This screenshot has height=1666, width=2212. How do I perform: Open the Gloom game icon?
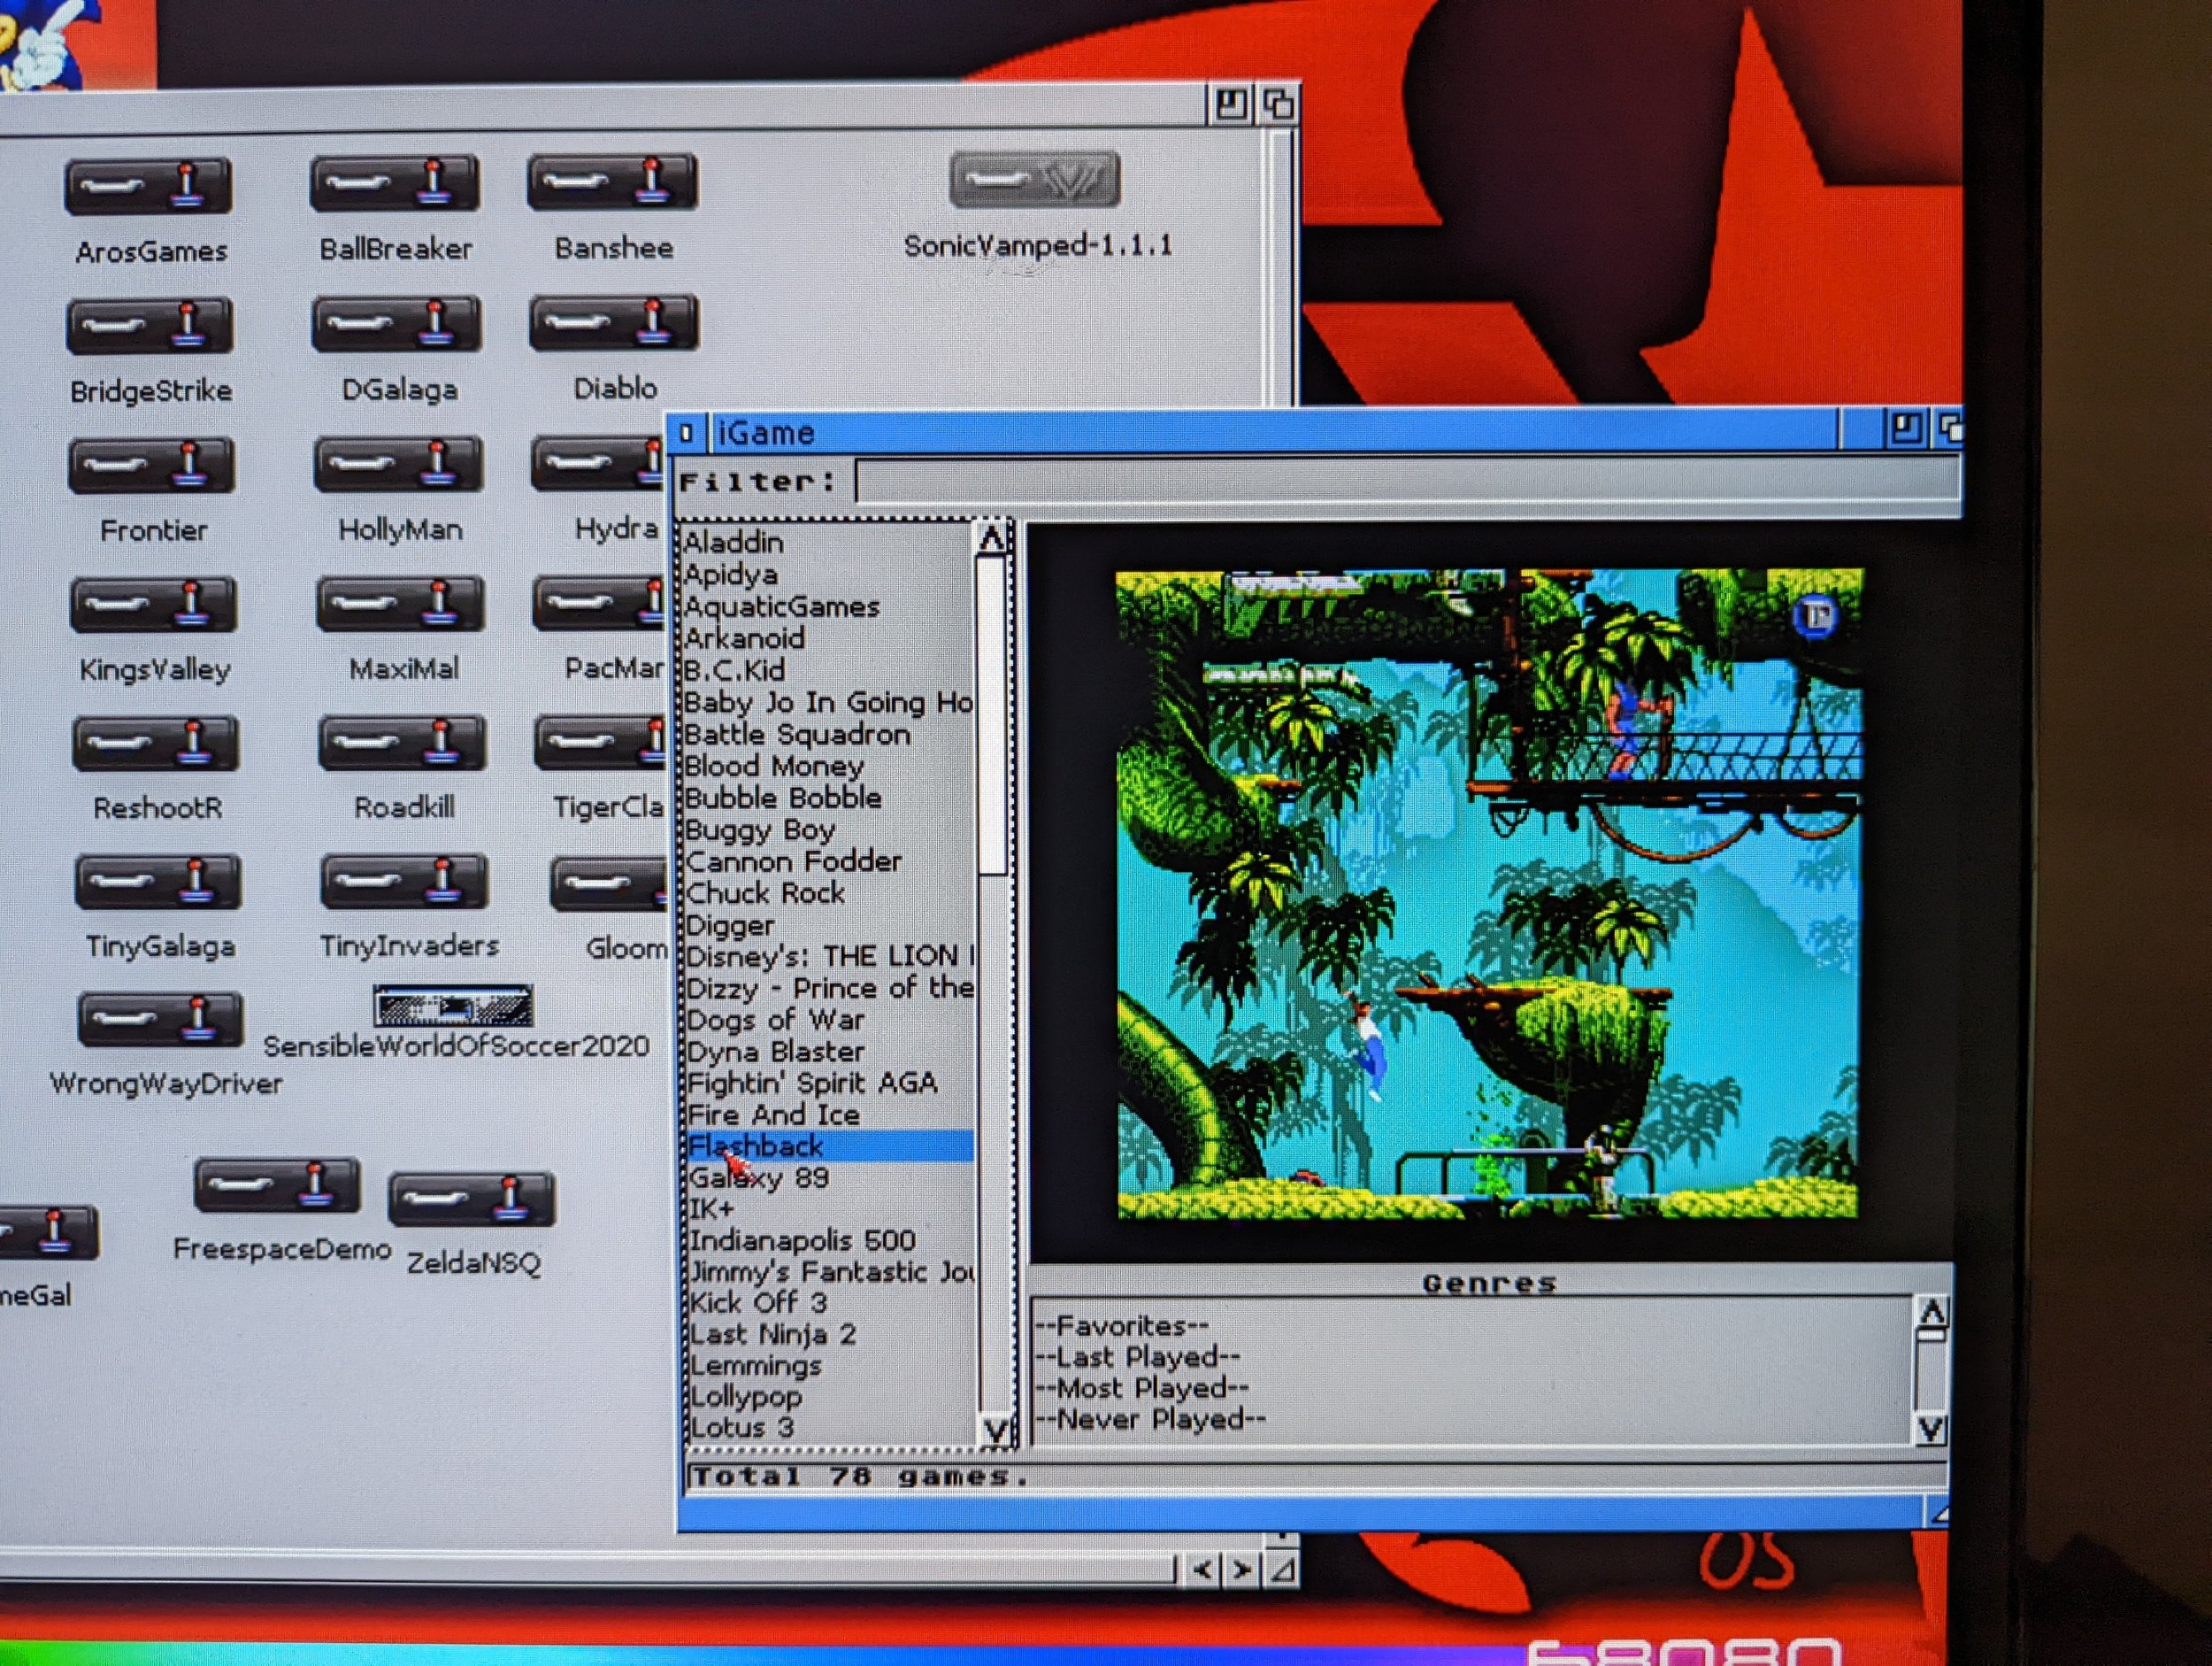tap(610, 884)
